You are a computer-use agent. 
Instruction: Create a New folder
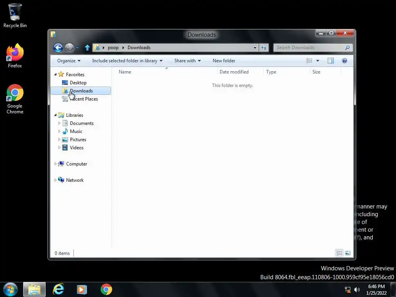click(x=224, y=61)
